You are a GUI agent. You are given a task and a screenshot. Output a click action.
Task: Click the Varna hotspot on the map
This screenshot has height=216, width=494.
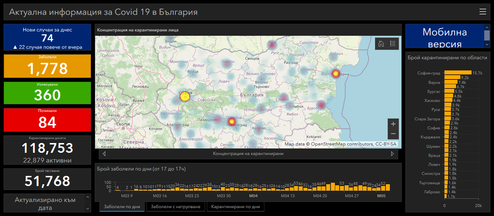pos(336,73)
